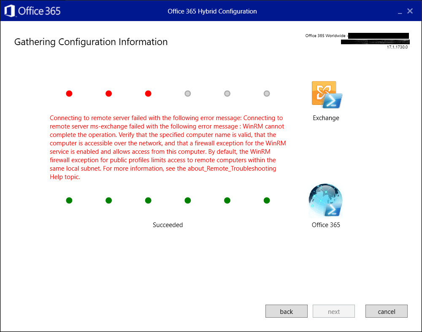The image size is (422, 332).
Task: Click version number 17.1.1730.0
Action: [x=397, y=47]
